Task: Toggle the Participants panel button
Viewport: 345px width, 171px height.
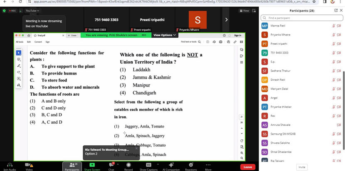Action: (72, 166)
